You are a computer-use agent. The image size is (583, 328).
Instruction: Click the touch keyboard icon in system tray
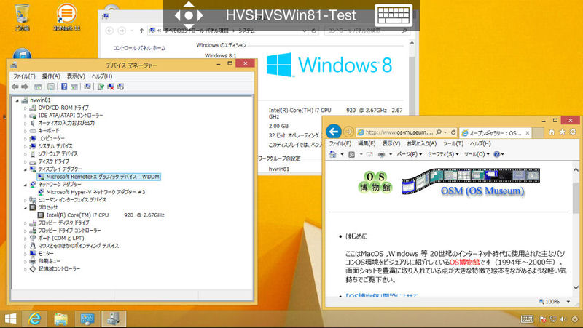point(527,319)
